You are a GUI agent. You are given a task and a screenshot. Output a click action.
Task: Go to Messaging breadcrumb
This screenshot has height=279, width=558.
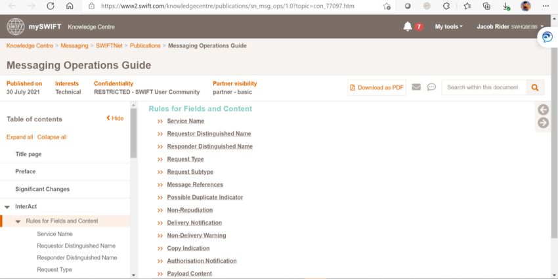[74, 45]
